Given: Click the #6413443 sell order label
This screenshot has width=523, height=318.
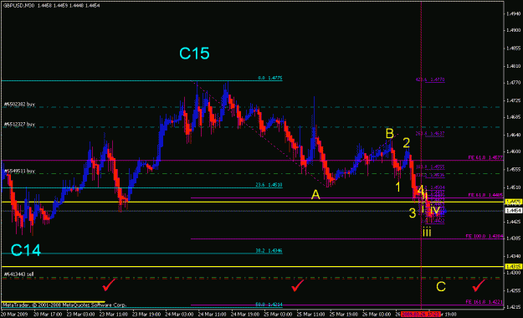Looking at the screenshot, I should click(x=18, y=274).
